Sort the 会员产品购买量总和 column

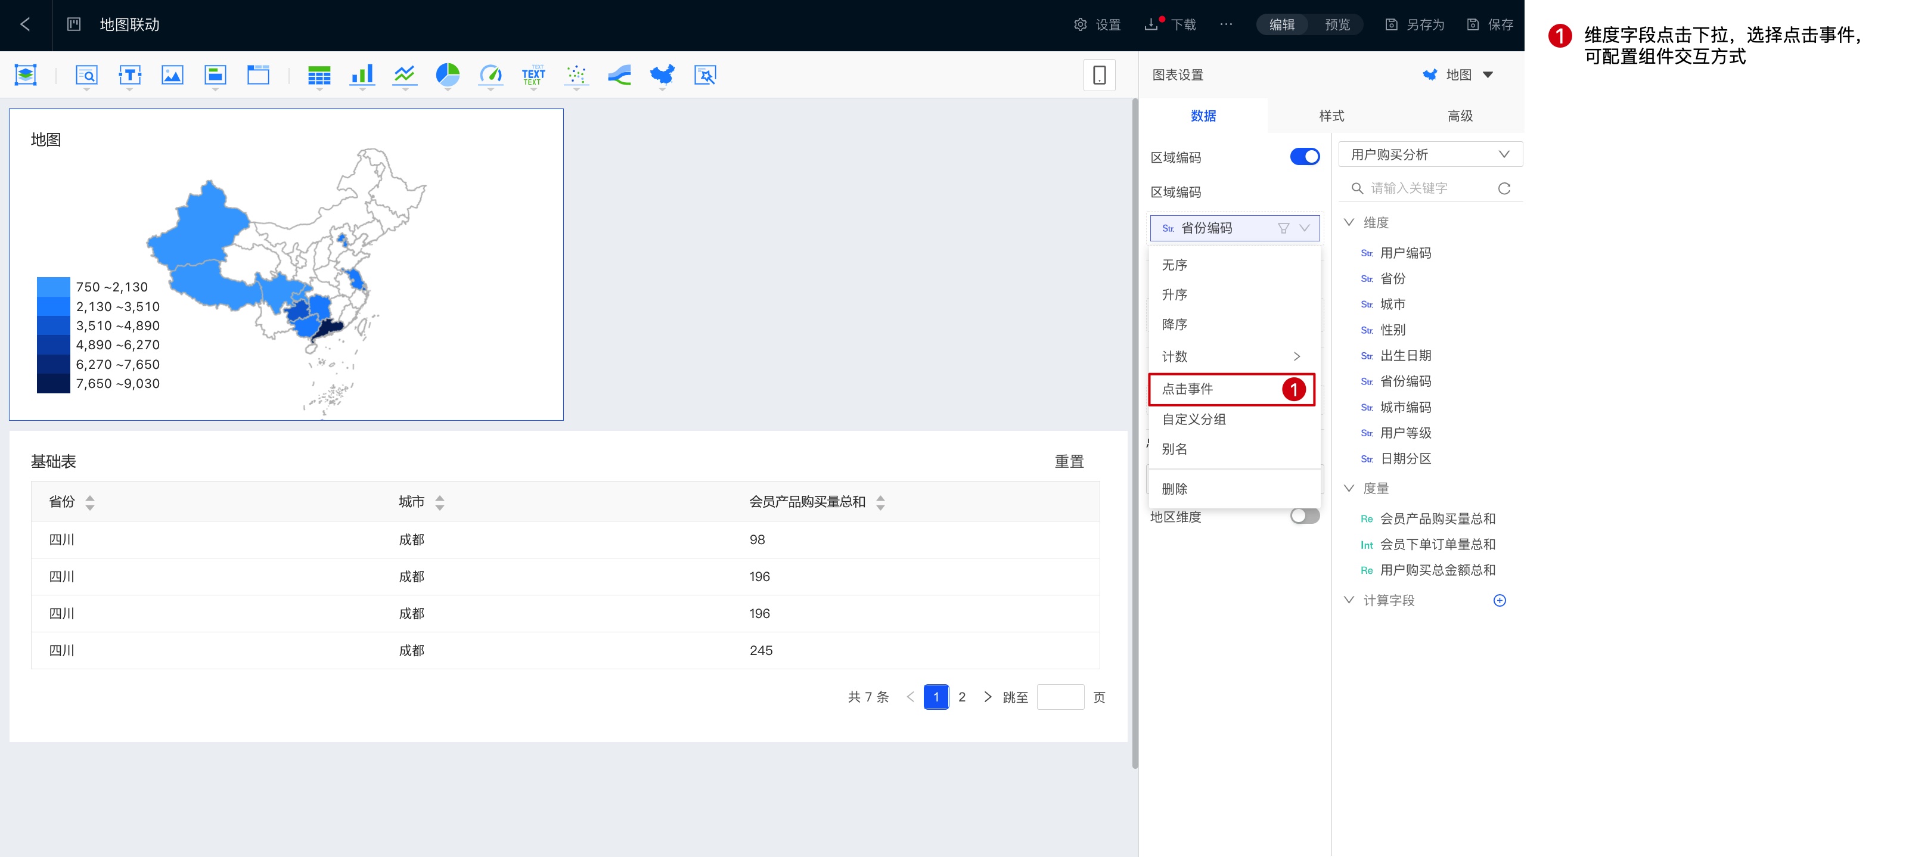pyautogui.click(x=880, y=502)
